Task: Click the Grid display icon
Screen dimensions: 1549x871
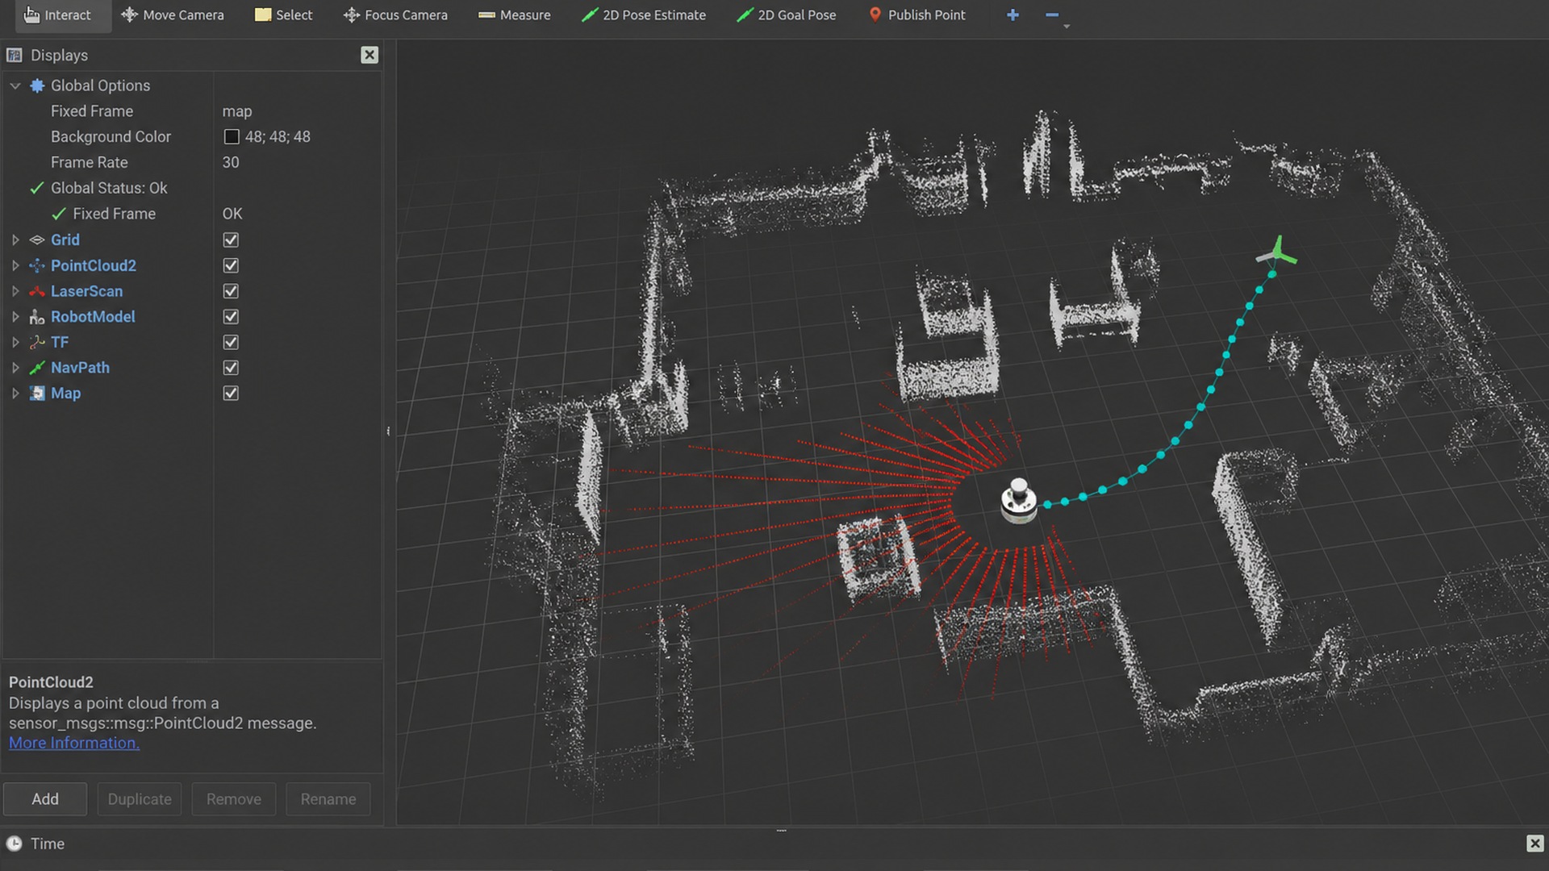Action: click(x=37, y=240)
